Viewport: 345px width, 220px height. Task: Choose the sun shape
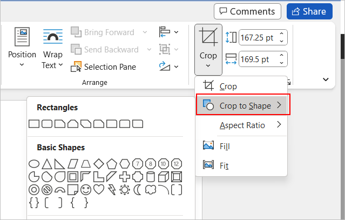(125, 190)
